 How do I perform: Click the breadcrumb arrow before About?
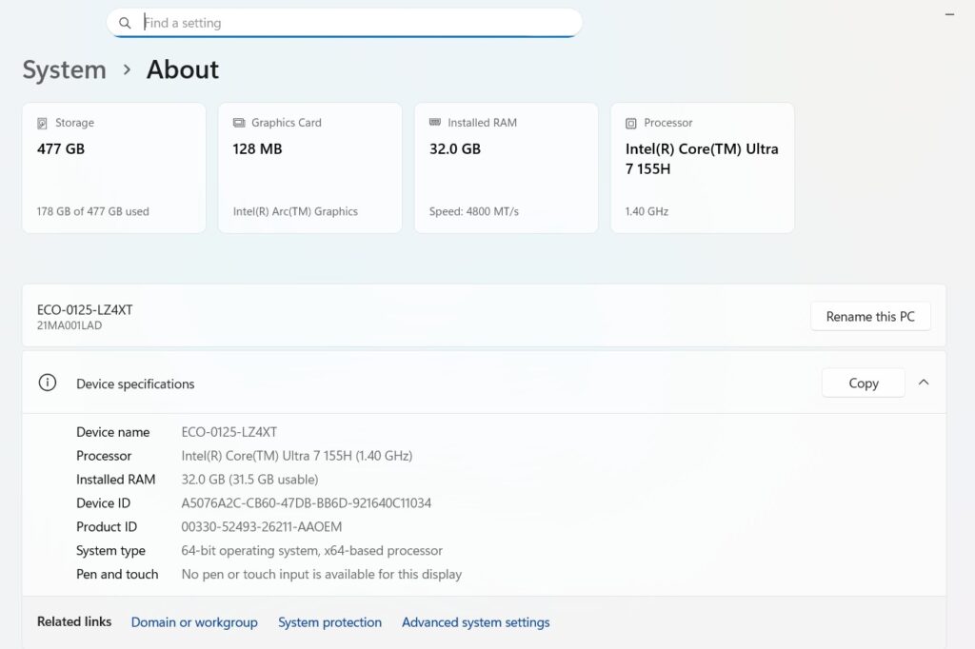(x=127, y=69)
